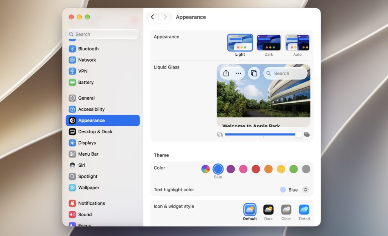Choose Dark icon & widget style

(268, 212)
